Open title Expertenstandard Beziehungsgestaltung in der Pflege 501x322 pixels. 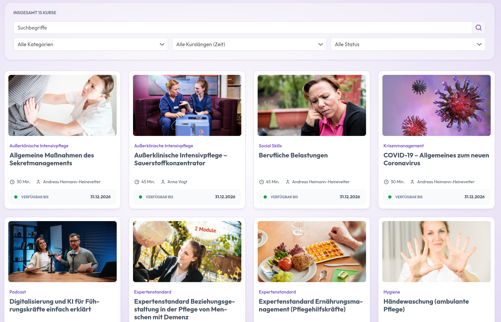(184, 309)
